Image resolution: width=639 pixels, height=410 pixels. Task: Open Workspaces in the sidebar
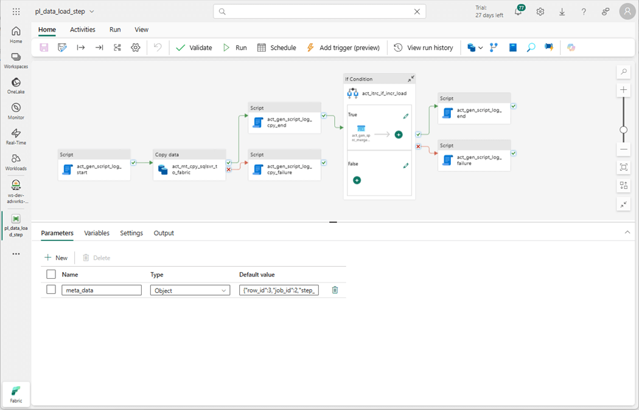16,61
